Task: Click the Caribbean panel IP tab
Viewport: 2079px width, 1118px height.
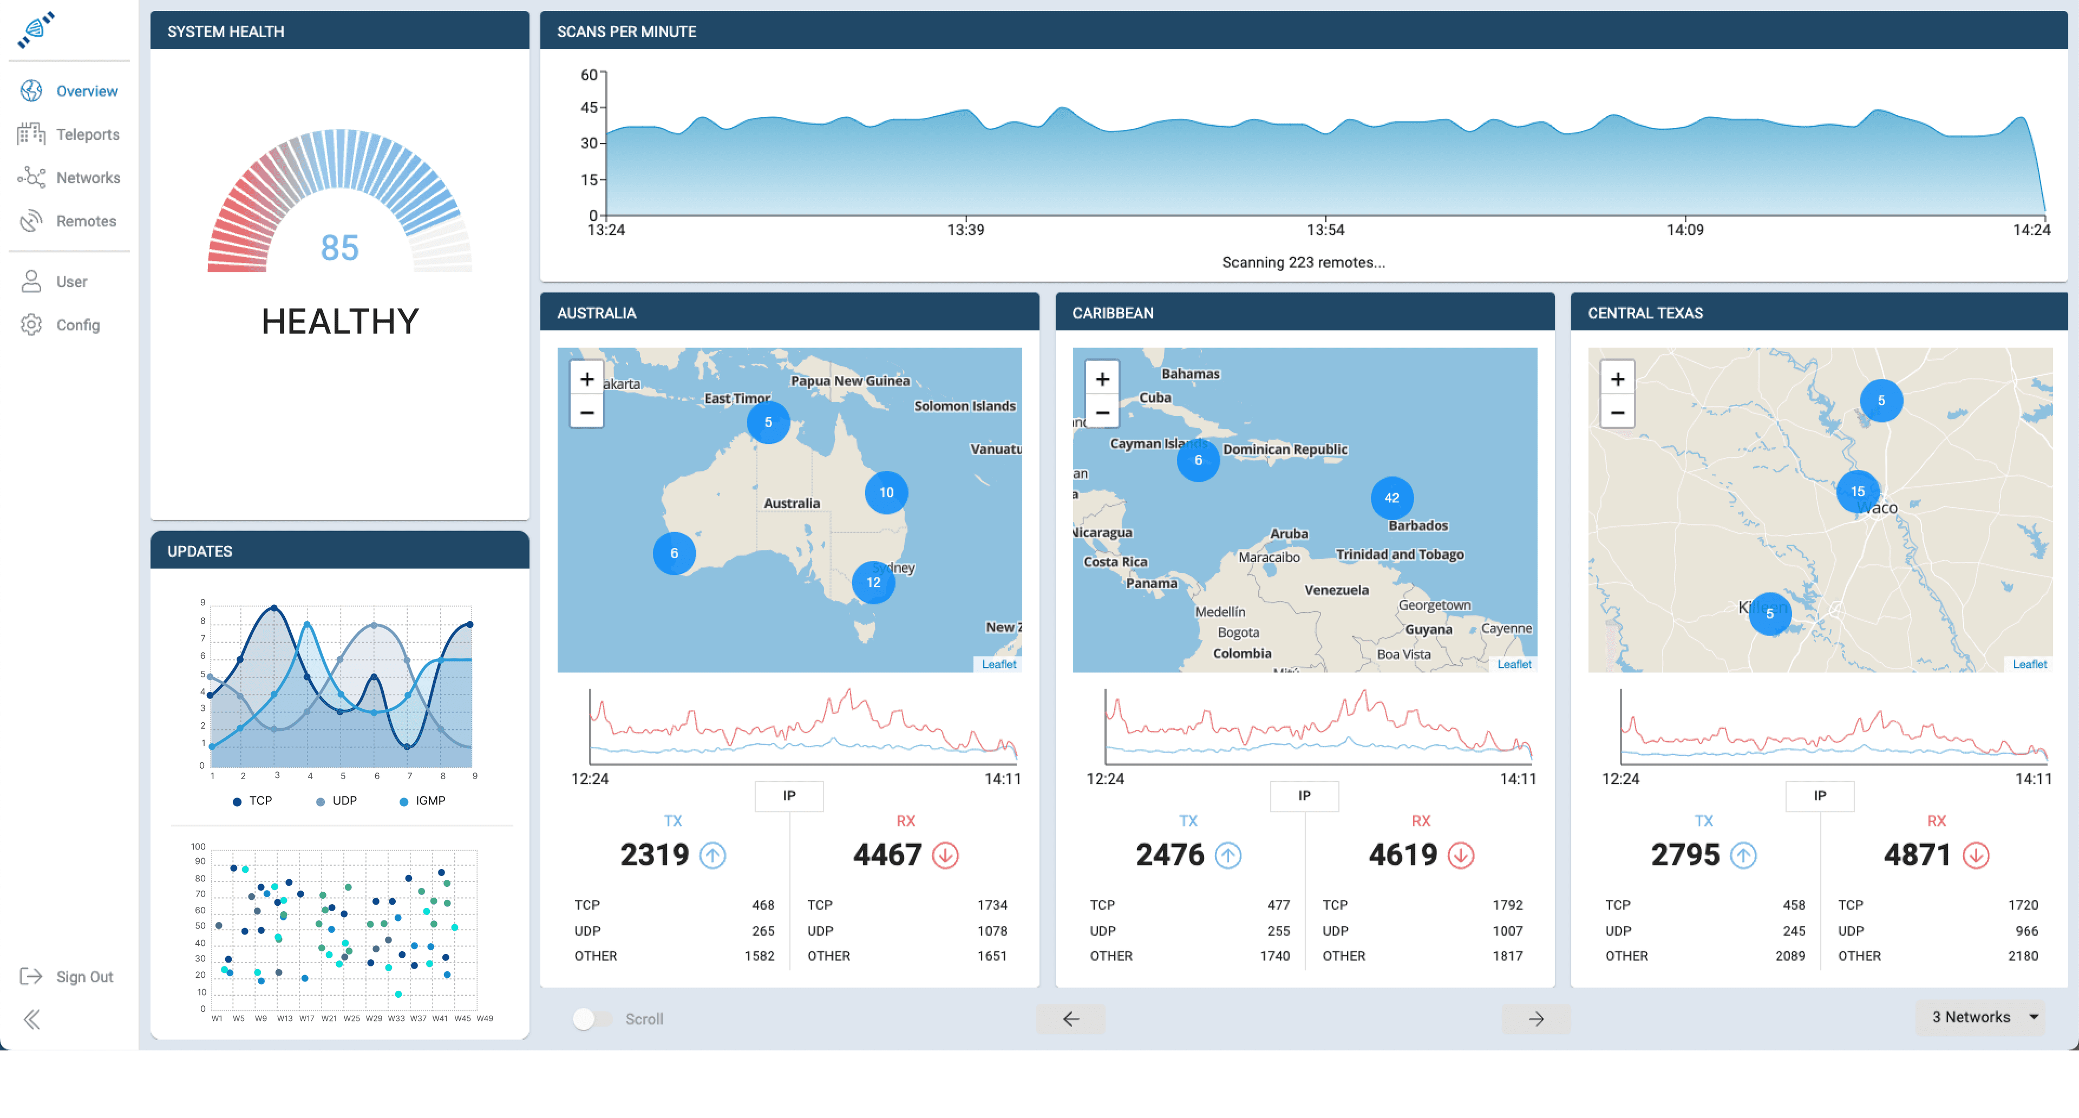Action: [x=1303, y=796]
